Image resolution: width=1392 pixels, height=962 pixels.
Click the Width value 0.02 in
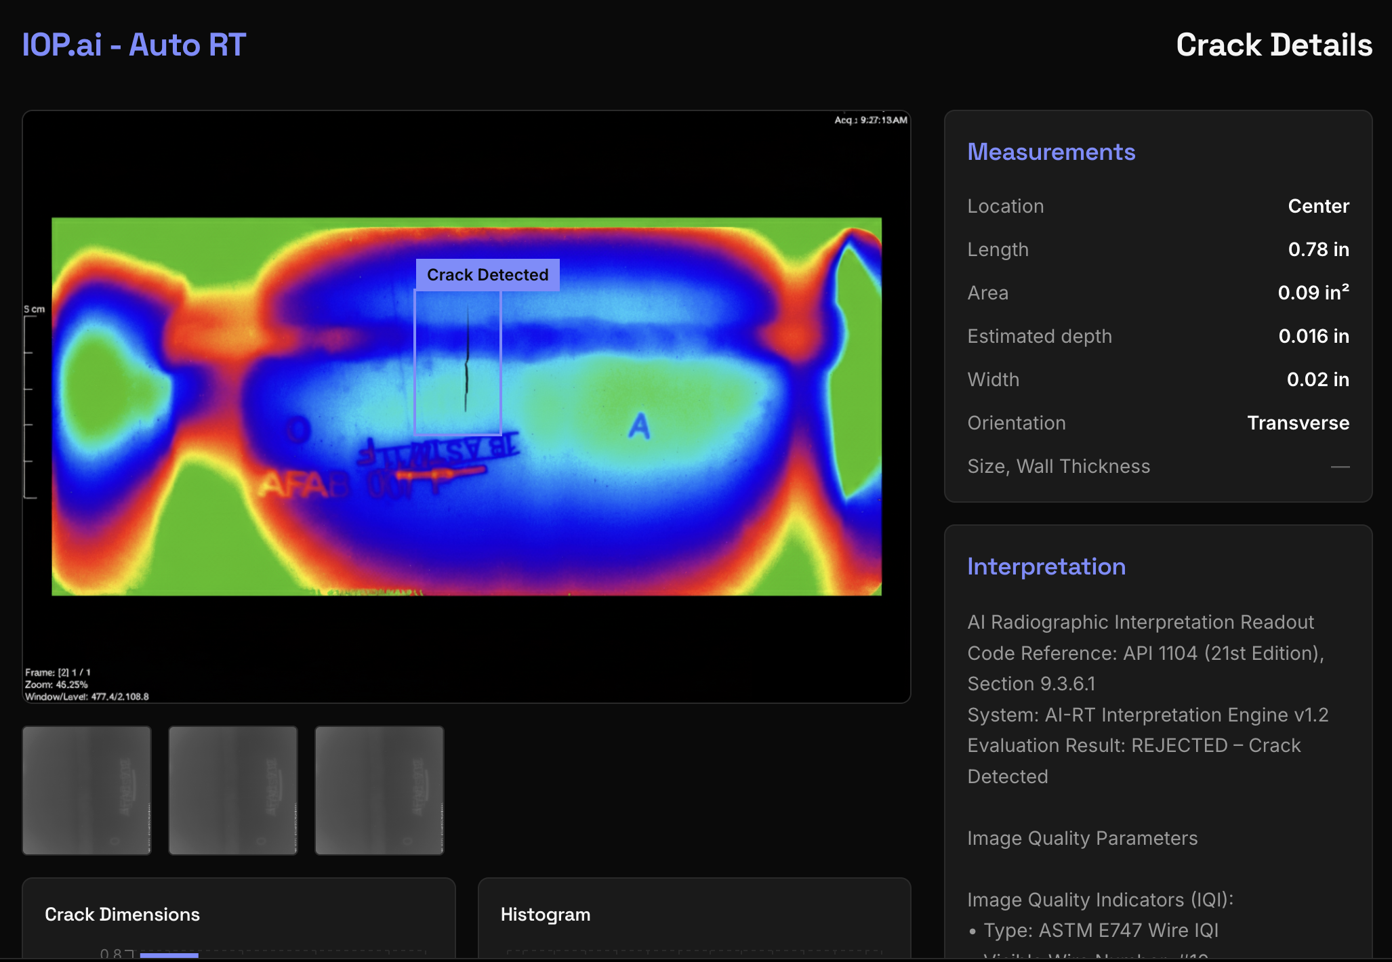click(1317, 379)
